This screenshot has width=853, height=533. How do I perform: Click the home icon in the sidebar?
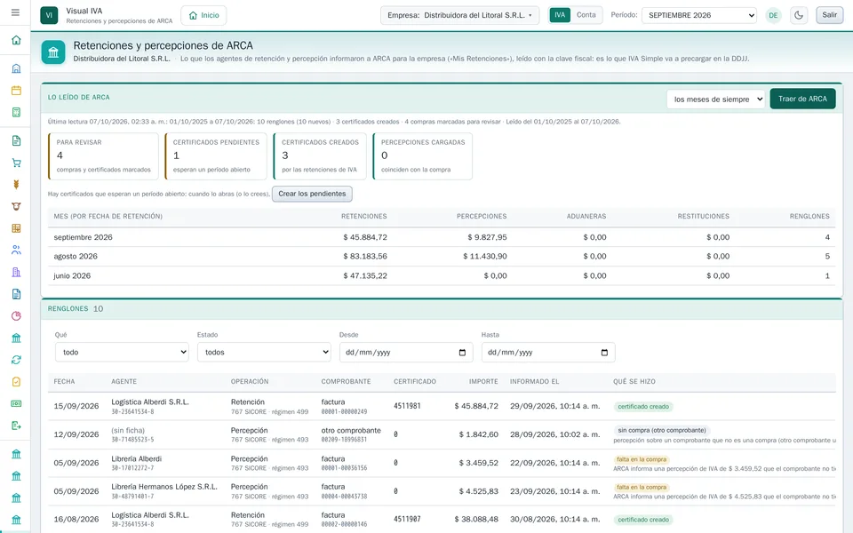16,40
